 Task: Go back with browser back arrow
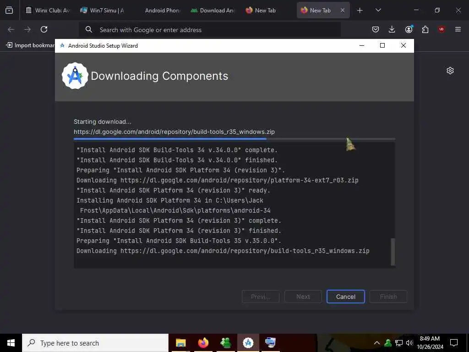tap(11, 29)
